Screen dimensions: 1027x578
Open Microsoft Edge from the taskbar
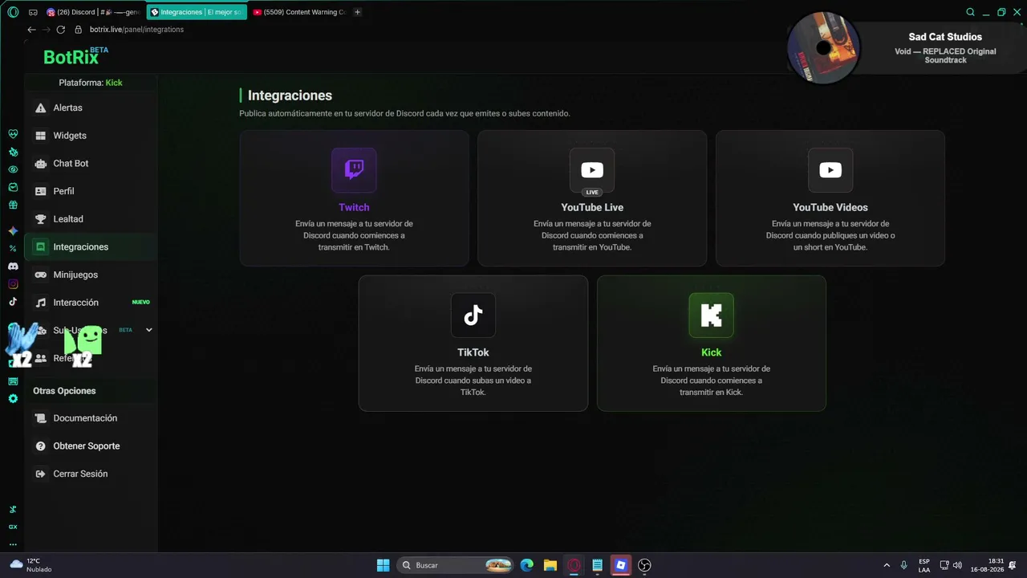pos(526,565)
